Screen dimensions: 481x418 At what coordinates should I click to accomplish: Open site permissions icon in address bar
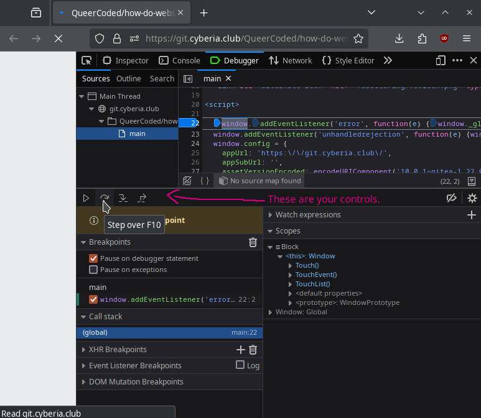click(x=134, y=39)
